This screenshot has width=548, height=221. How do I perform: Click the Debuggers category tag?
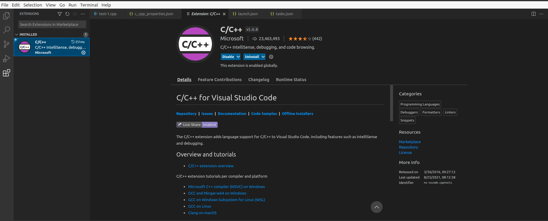(409, 112)
